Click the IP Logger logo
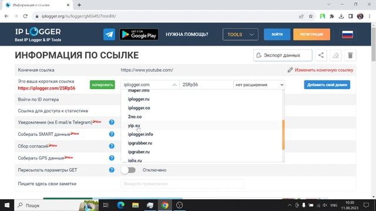376x211 pixels. pyautogui.click(x=38, y=35)
